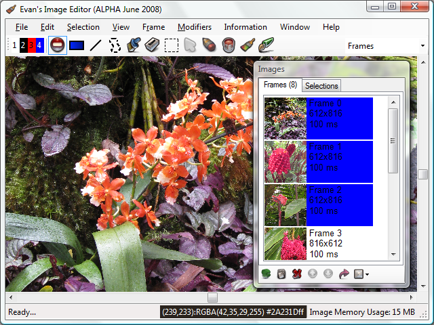Select black color slot 2
The image size is (434, 325).
click(x=23, y=45)
